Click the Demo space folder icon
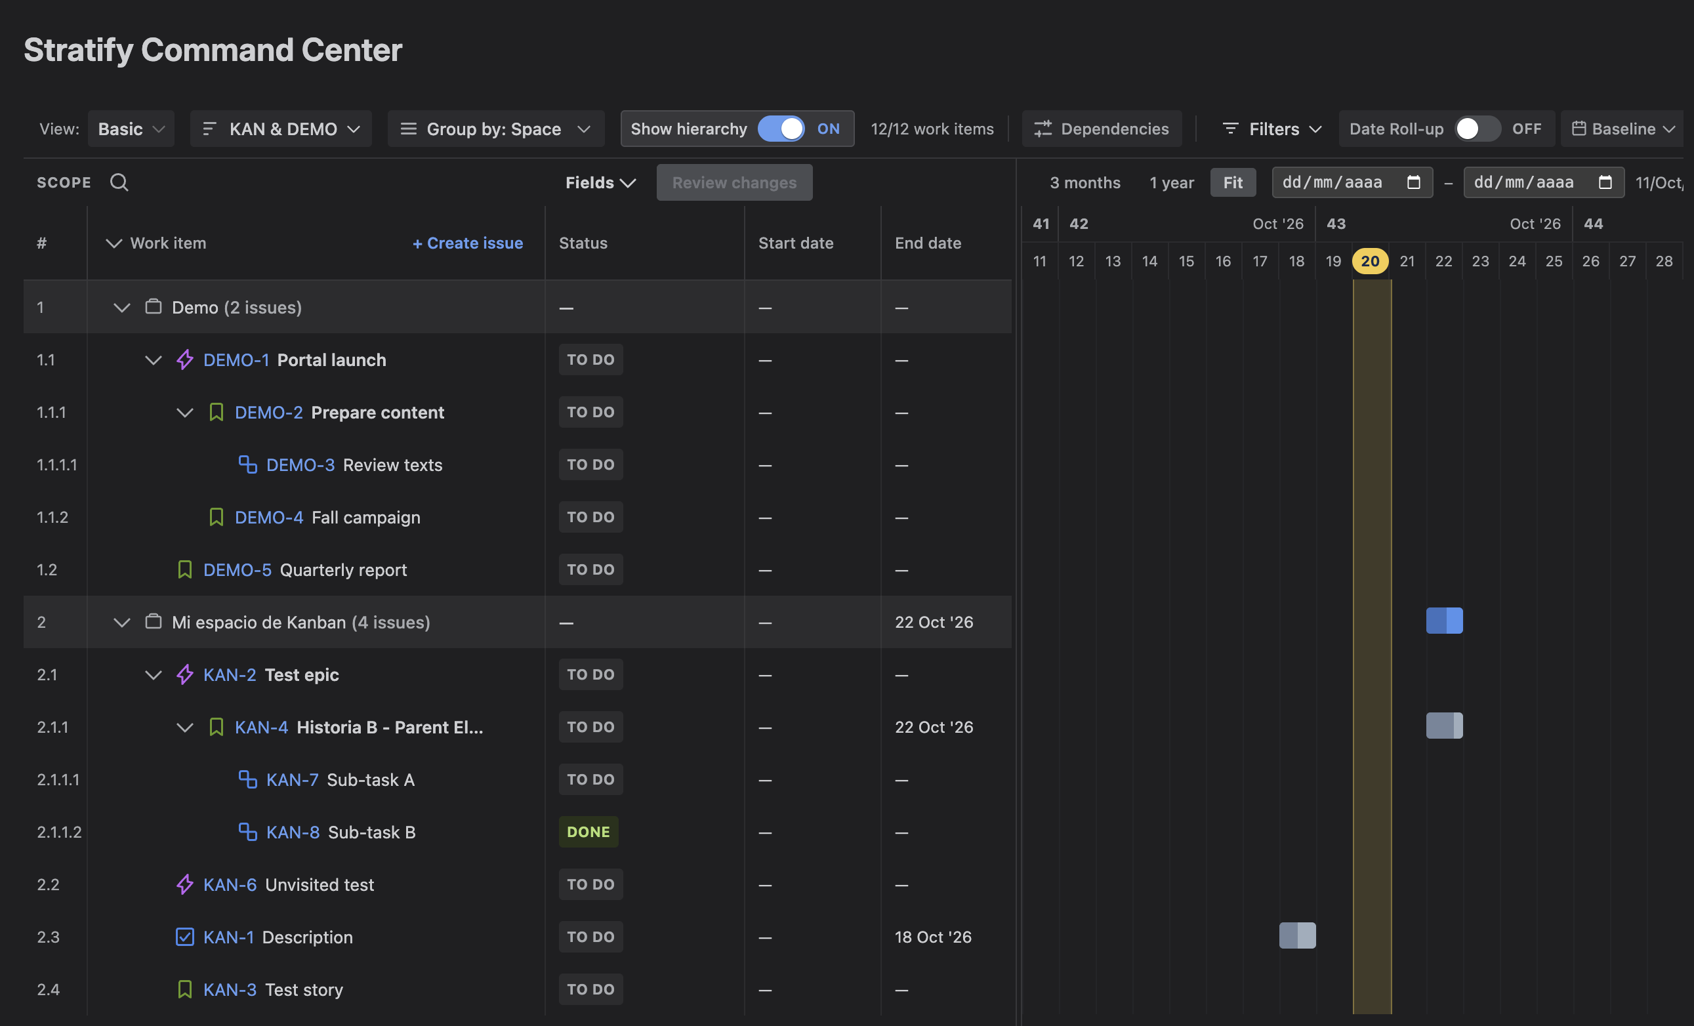Screen dimensions: 1694x1026 click(x=154, y=306)
